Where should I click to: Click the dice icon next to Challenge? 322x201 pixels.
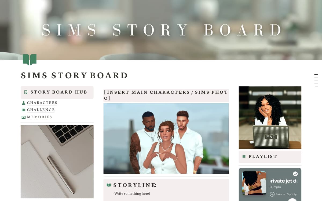pyautogui.click(x=24, y=110)
